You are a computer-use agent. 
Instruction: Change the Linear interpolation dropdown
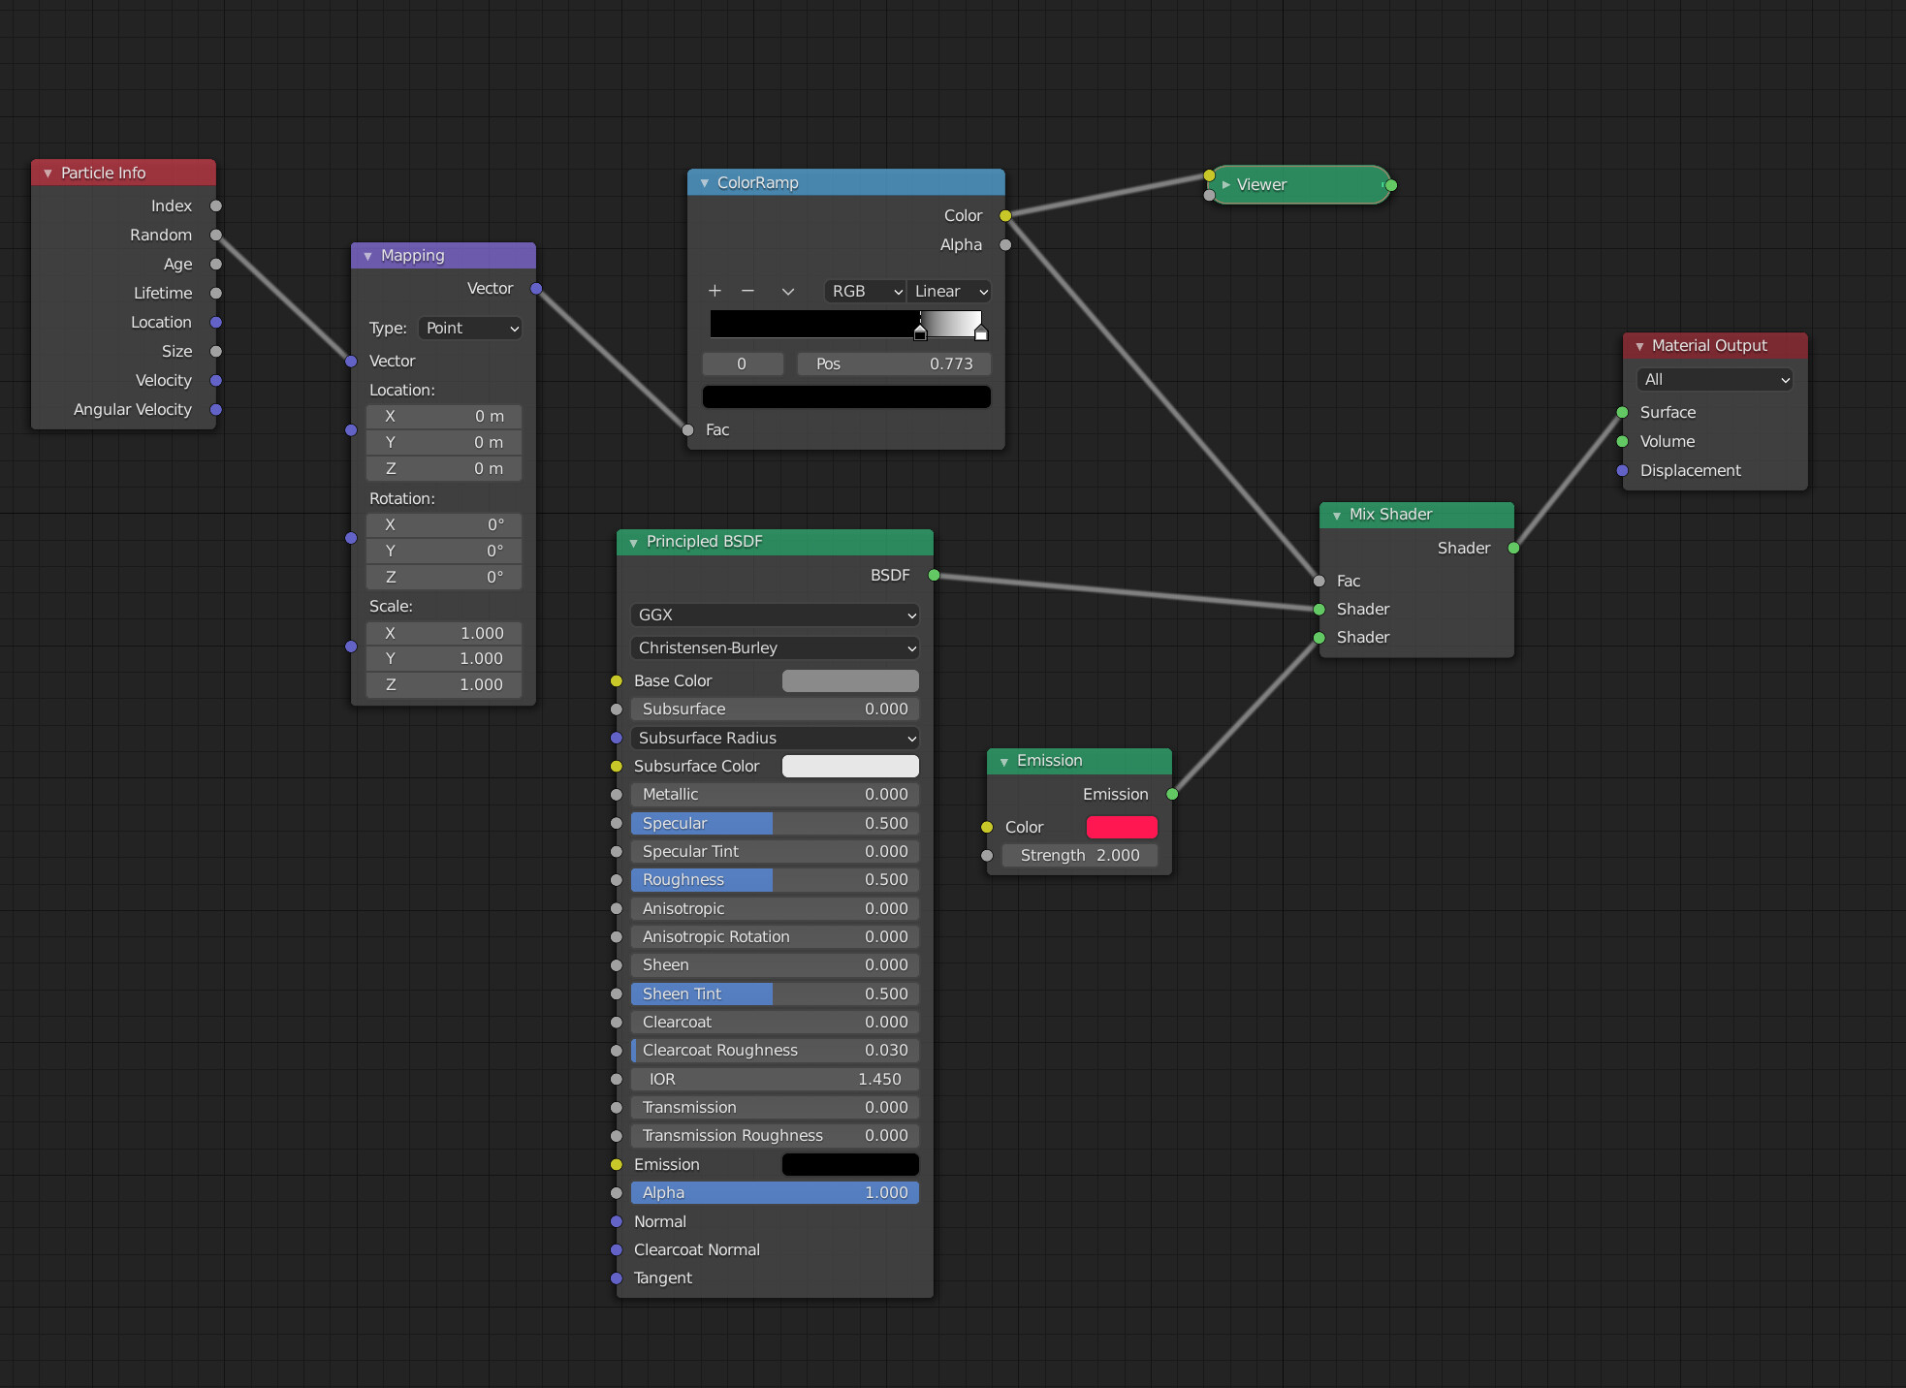[947, 291]
